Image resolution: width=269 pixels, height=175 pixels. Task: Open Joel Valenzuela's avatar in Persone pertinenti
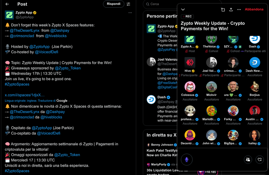click(151, 62)
